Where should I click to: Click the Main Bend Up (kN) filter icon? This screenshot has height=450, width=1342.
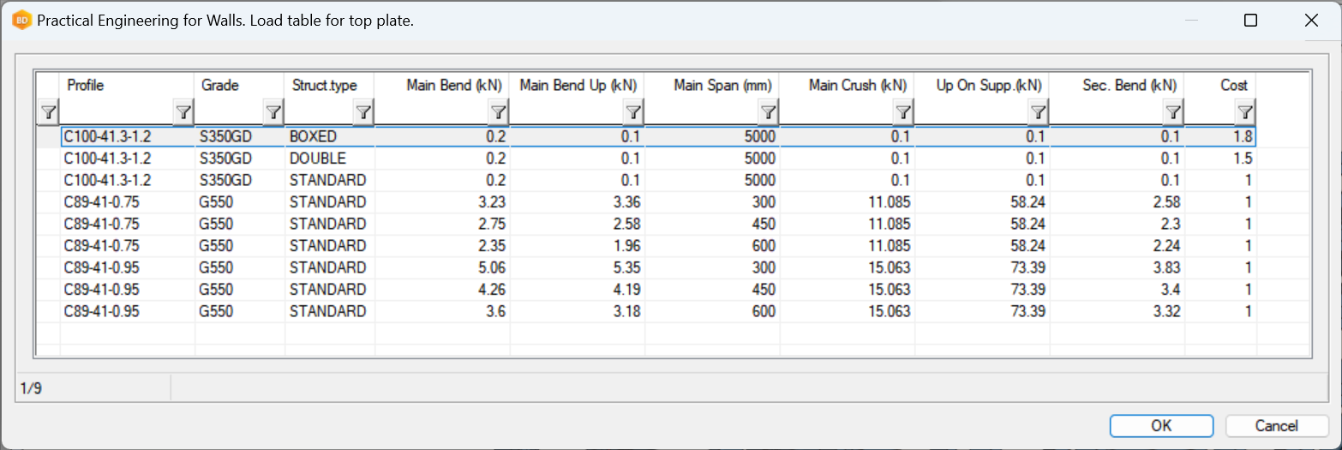(633, 111)
